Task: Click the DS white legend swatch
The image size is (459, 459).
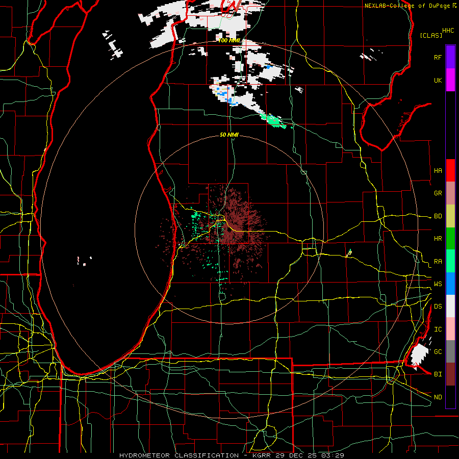Action: coord(450,306)
